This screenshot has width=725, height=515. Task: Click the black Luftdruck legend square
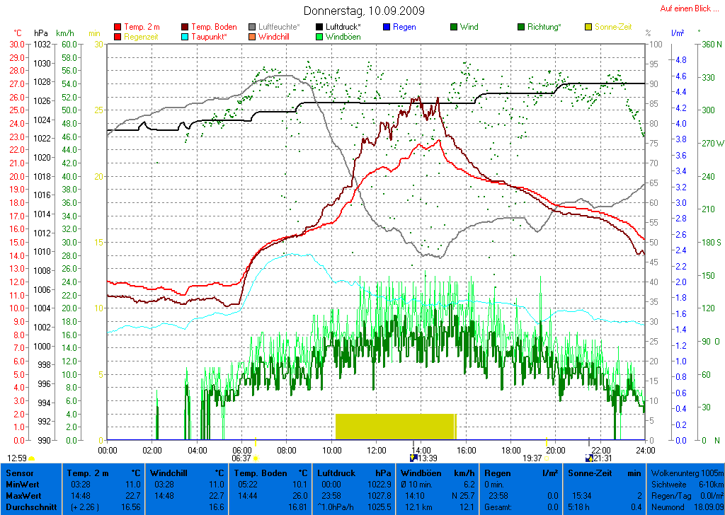320,27
